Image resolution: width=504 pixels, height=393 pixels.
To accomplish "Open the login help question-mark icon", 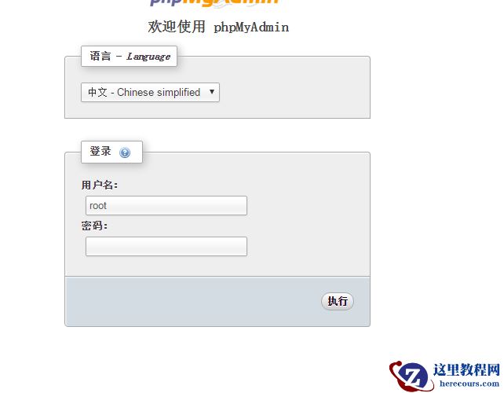I will point(125,152).
